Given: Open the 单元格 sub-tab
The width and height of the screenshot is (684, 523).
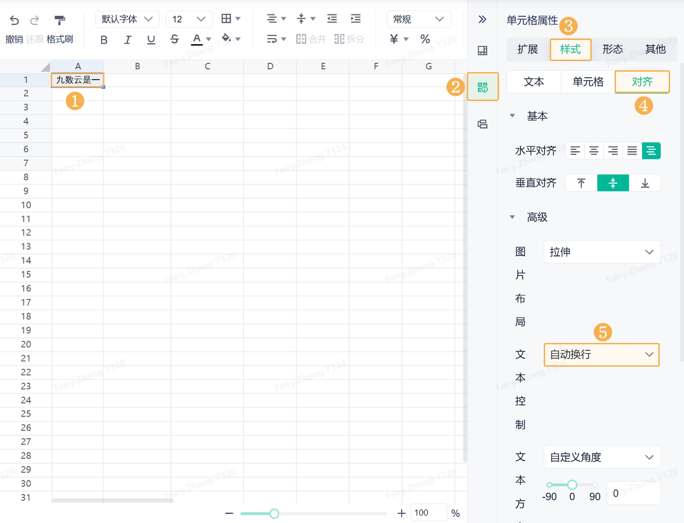Looking at the screenshot, I should 588,82.
